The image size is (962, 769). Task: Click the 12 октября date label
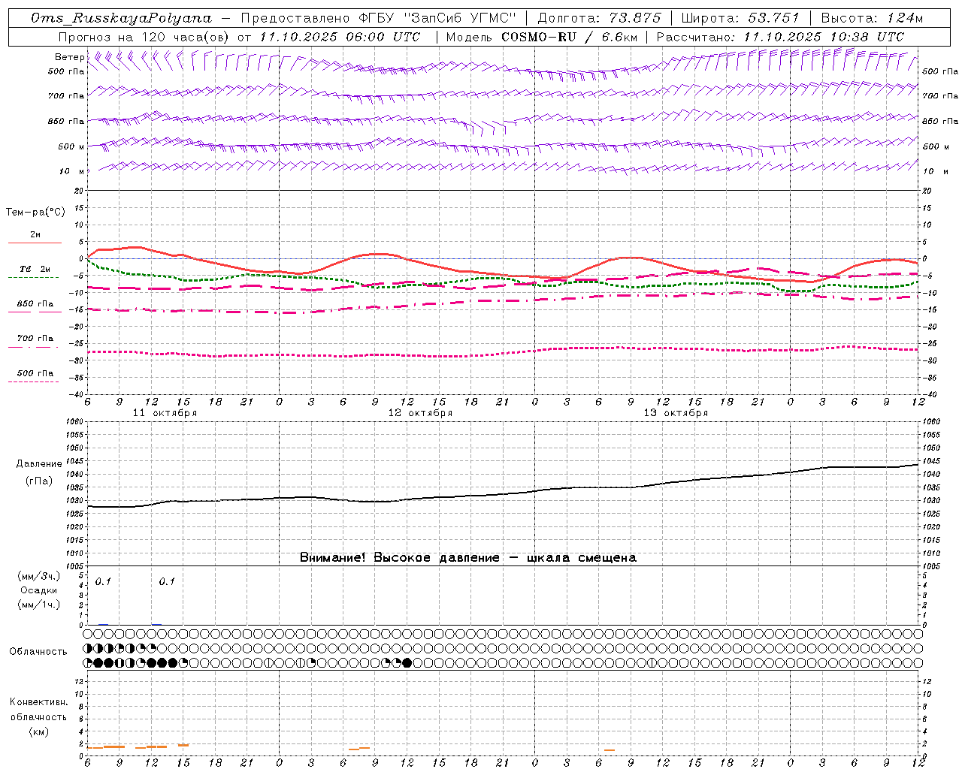coord(420,413)
